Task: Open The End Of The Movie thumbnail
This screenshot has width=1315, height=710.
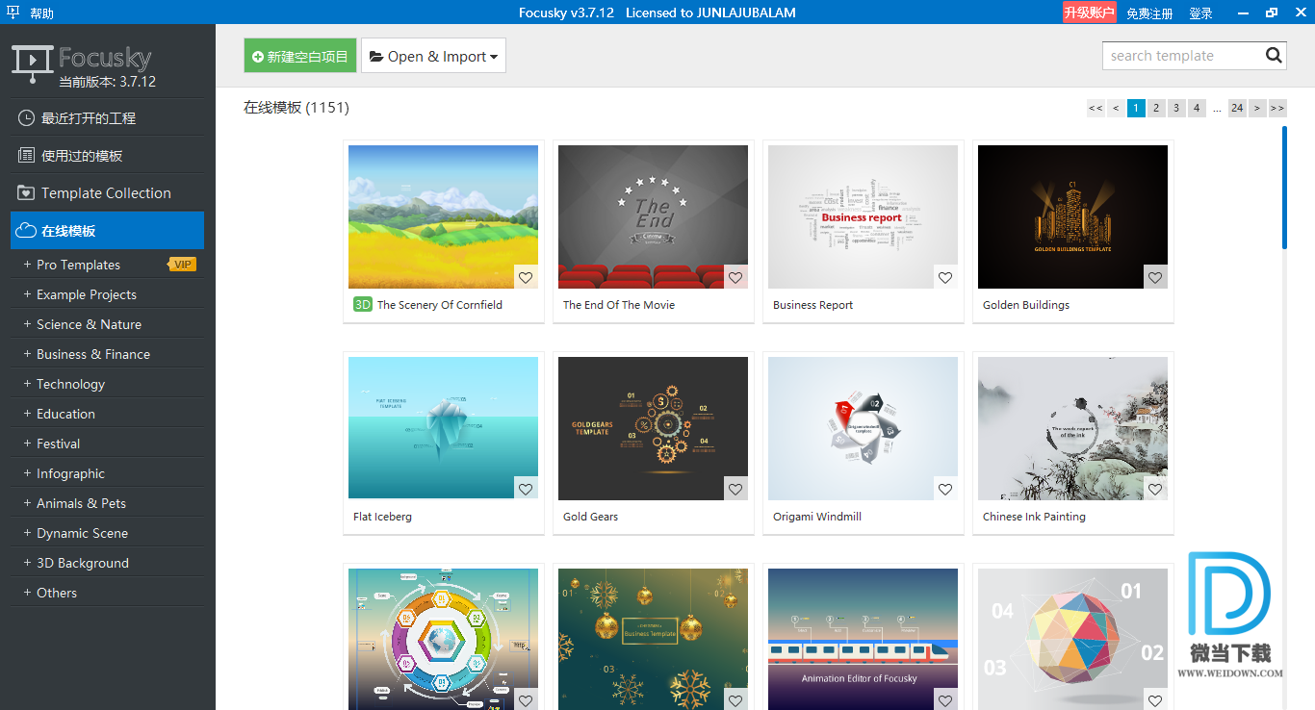Action: [x=653, y=216]
